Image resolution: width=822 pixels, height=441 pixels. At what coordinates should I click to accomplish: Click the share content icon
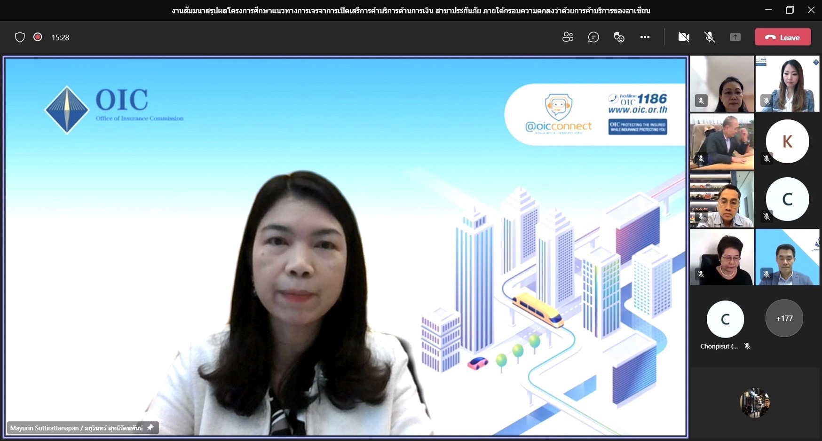(735, 37)
